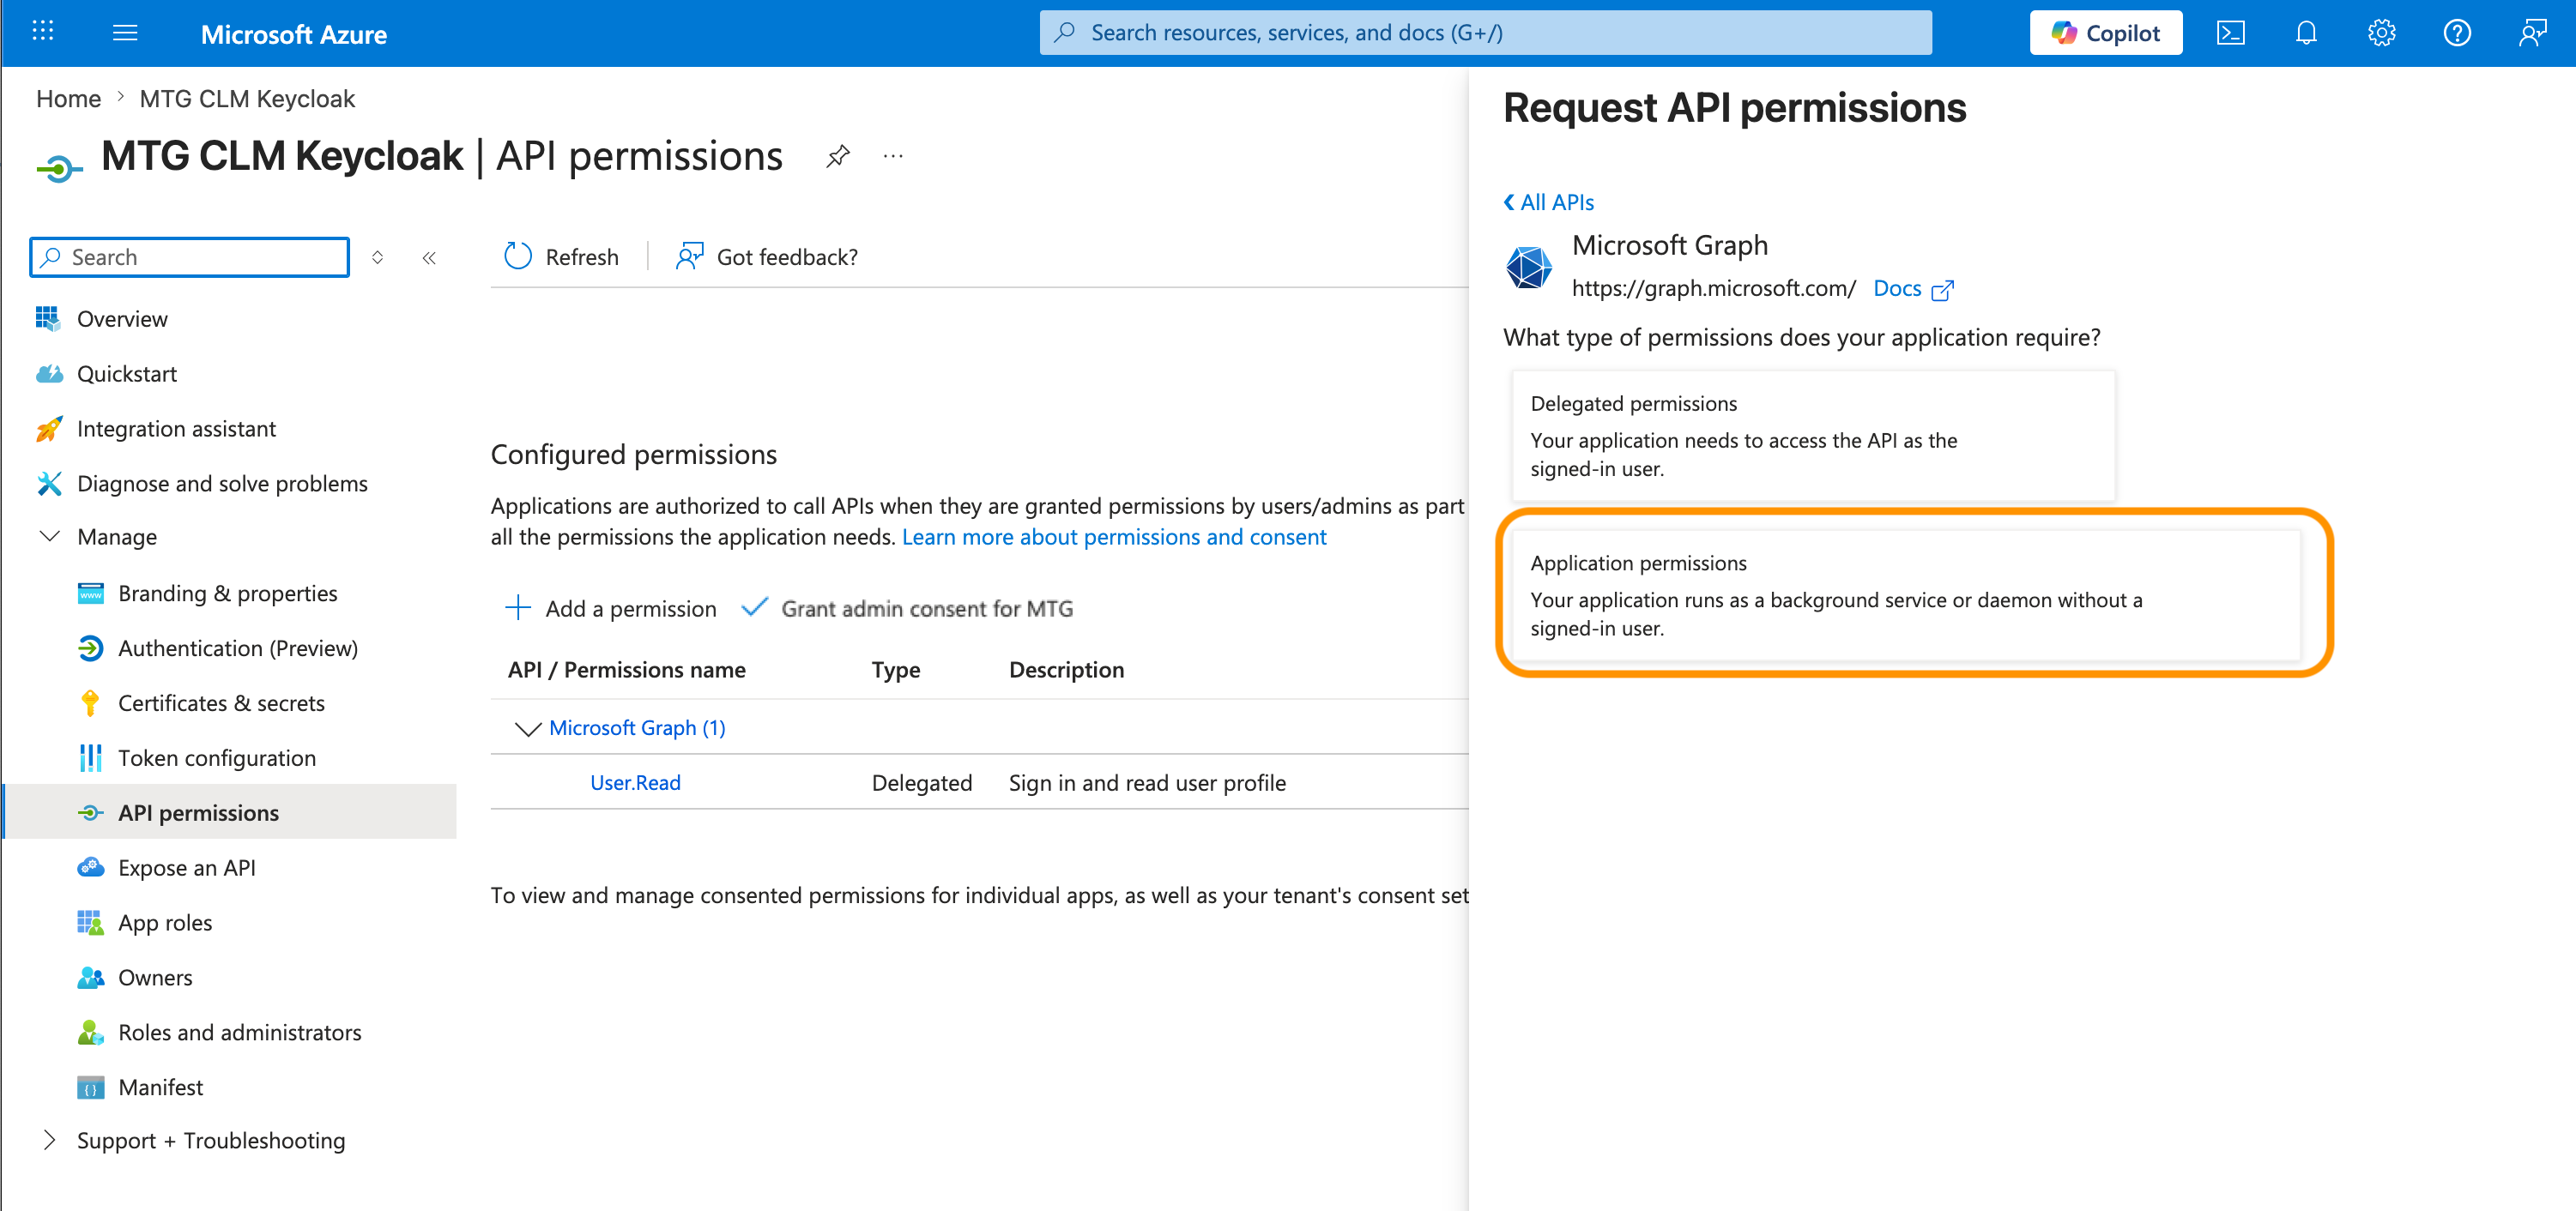This screenshot has width=2576, height=1211.
Task: Open Integration assistant
Action: [176, 429]
